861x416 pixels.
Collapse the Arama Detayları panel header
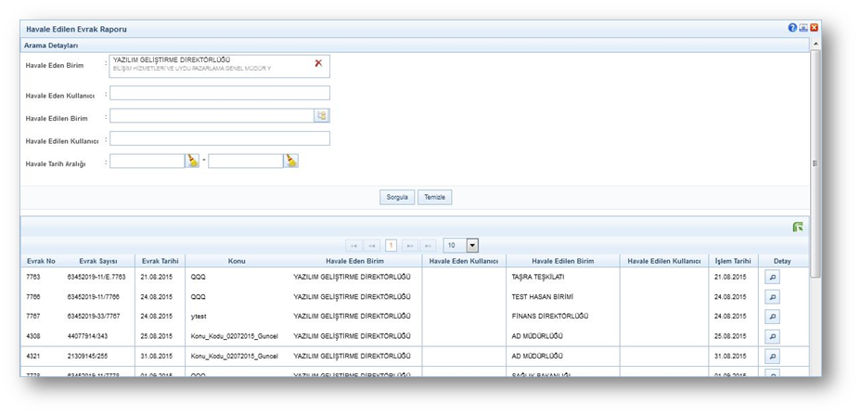pos(415,45)
